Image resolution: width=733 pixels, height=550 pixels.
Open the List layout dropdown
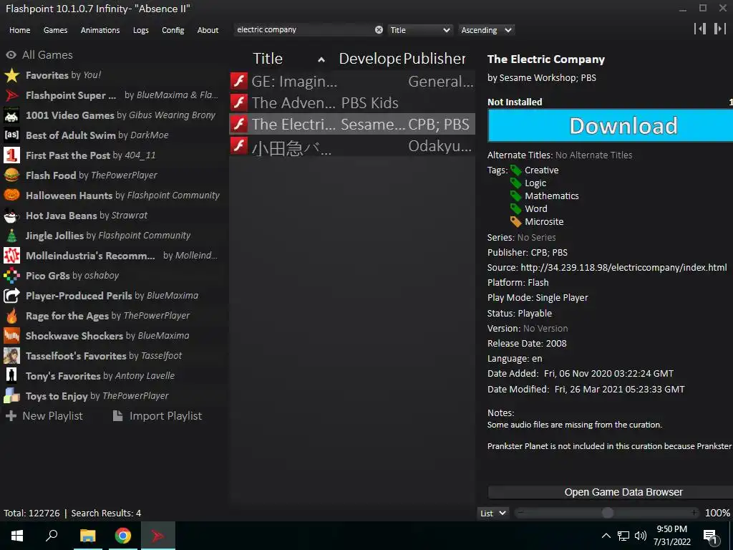click(493, 513)
